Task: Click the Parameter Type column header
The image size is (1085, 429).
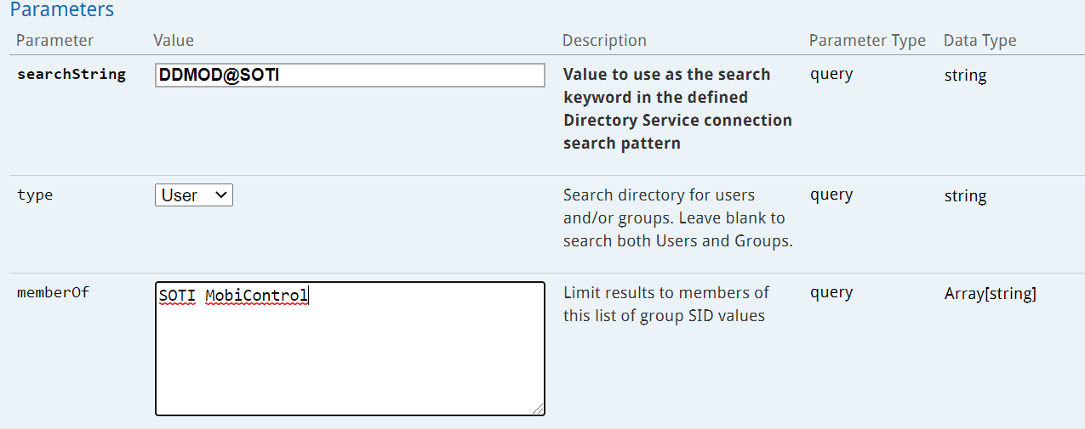Action: pyautogui.click(x=867, y=40)
